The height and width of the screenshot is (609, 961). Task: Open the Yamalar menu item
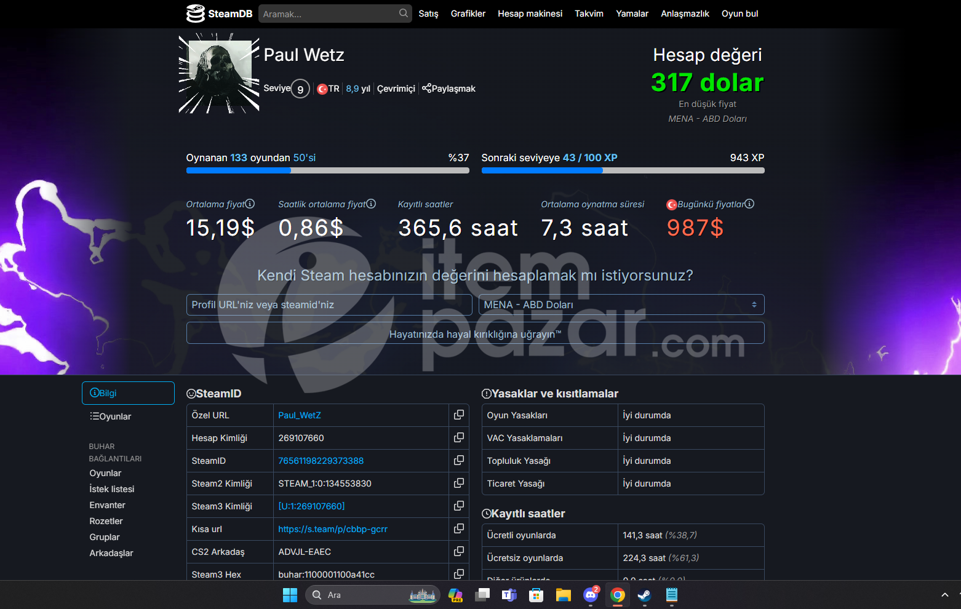point(632,14)
